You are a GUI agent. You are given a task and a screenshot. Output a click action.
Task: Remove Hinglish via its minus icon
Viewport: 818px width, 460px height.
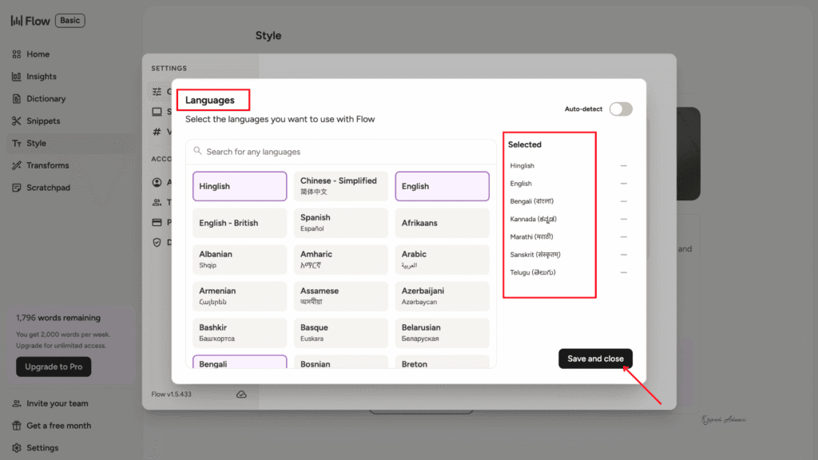point(623,166)
